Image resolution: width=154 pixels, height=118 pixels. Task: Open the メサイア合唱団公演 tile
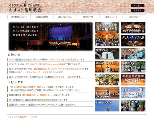(133, 28)
